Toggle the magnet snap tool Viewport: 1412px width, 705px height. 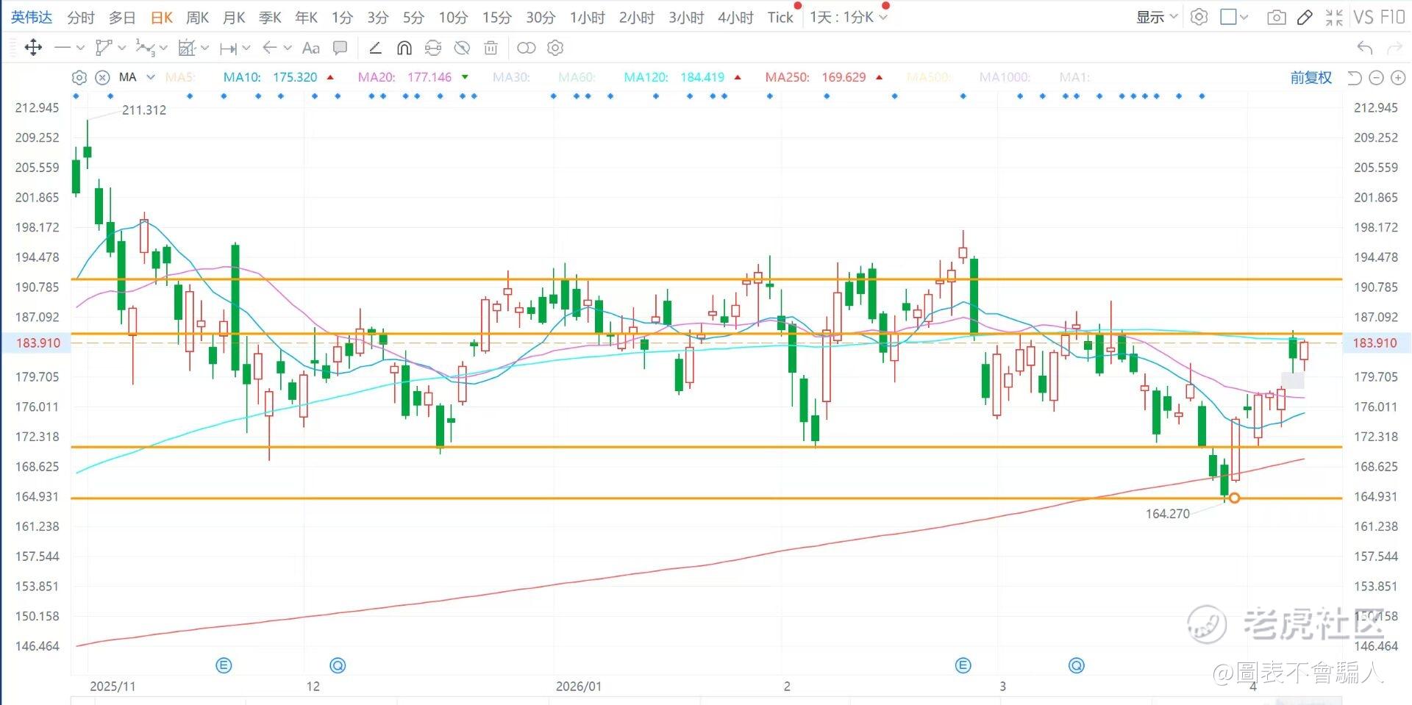pyautogui.click(x=404, y=48)
